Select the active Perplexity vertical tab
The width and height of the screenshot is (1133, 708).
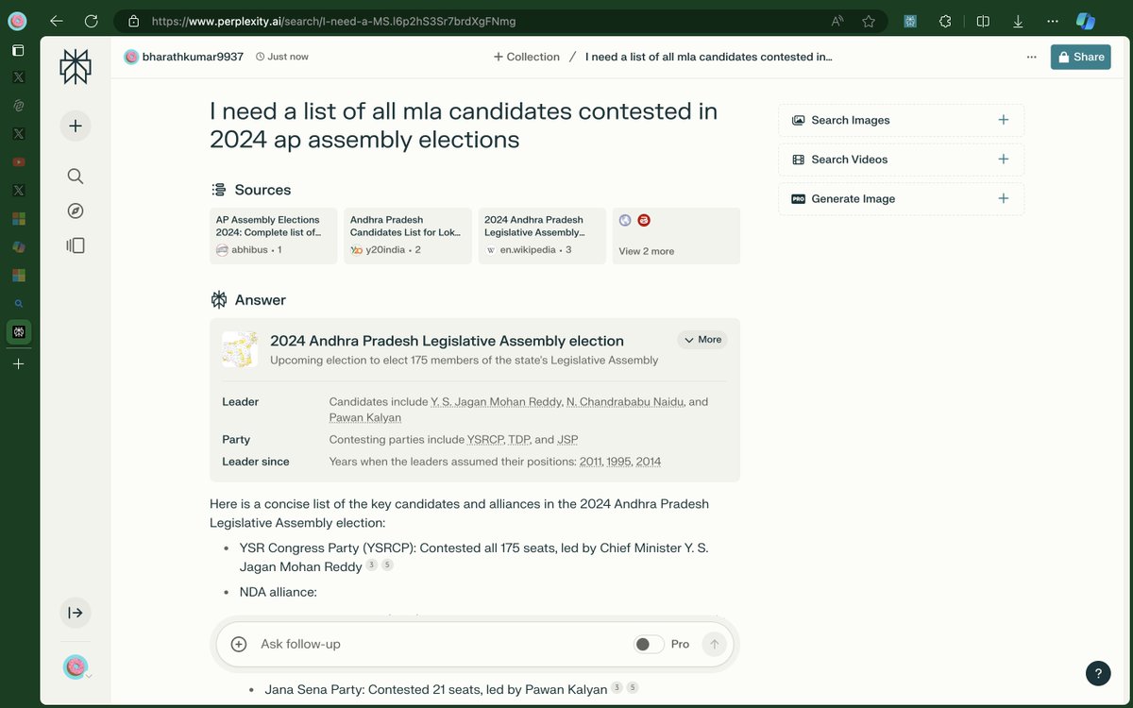tap(18, 332)
